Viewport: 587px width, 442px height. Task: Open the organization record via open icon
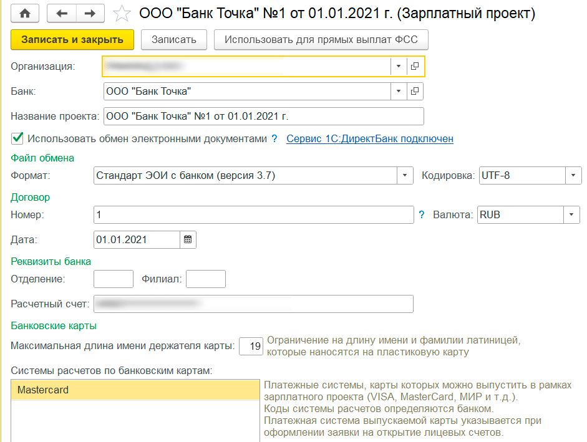[415, 66]
